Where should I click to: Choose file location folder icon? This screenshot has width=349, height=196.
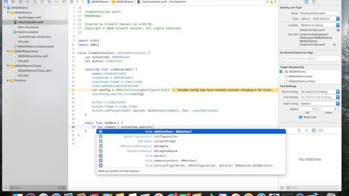pos(338,30)
